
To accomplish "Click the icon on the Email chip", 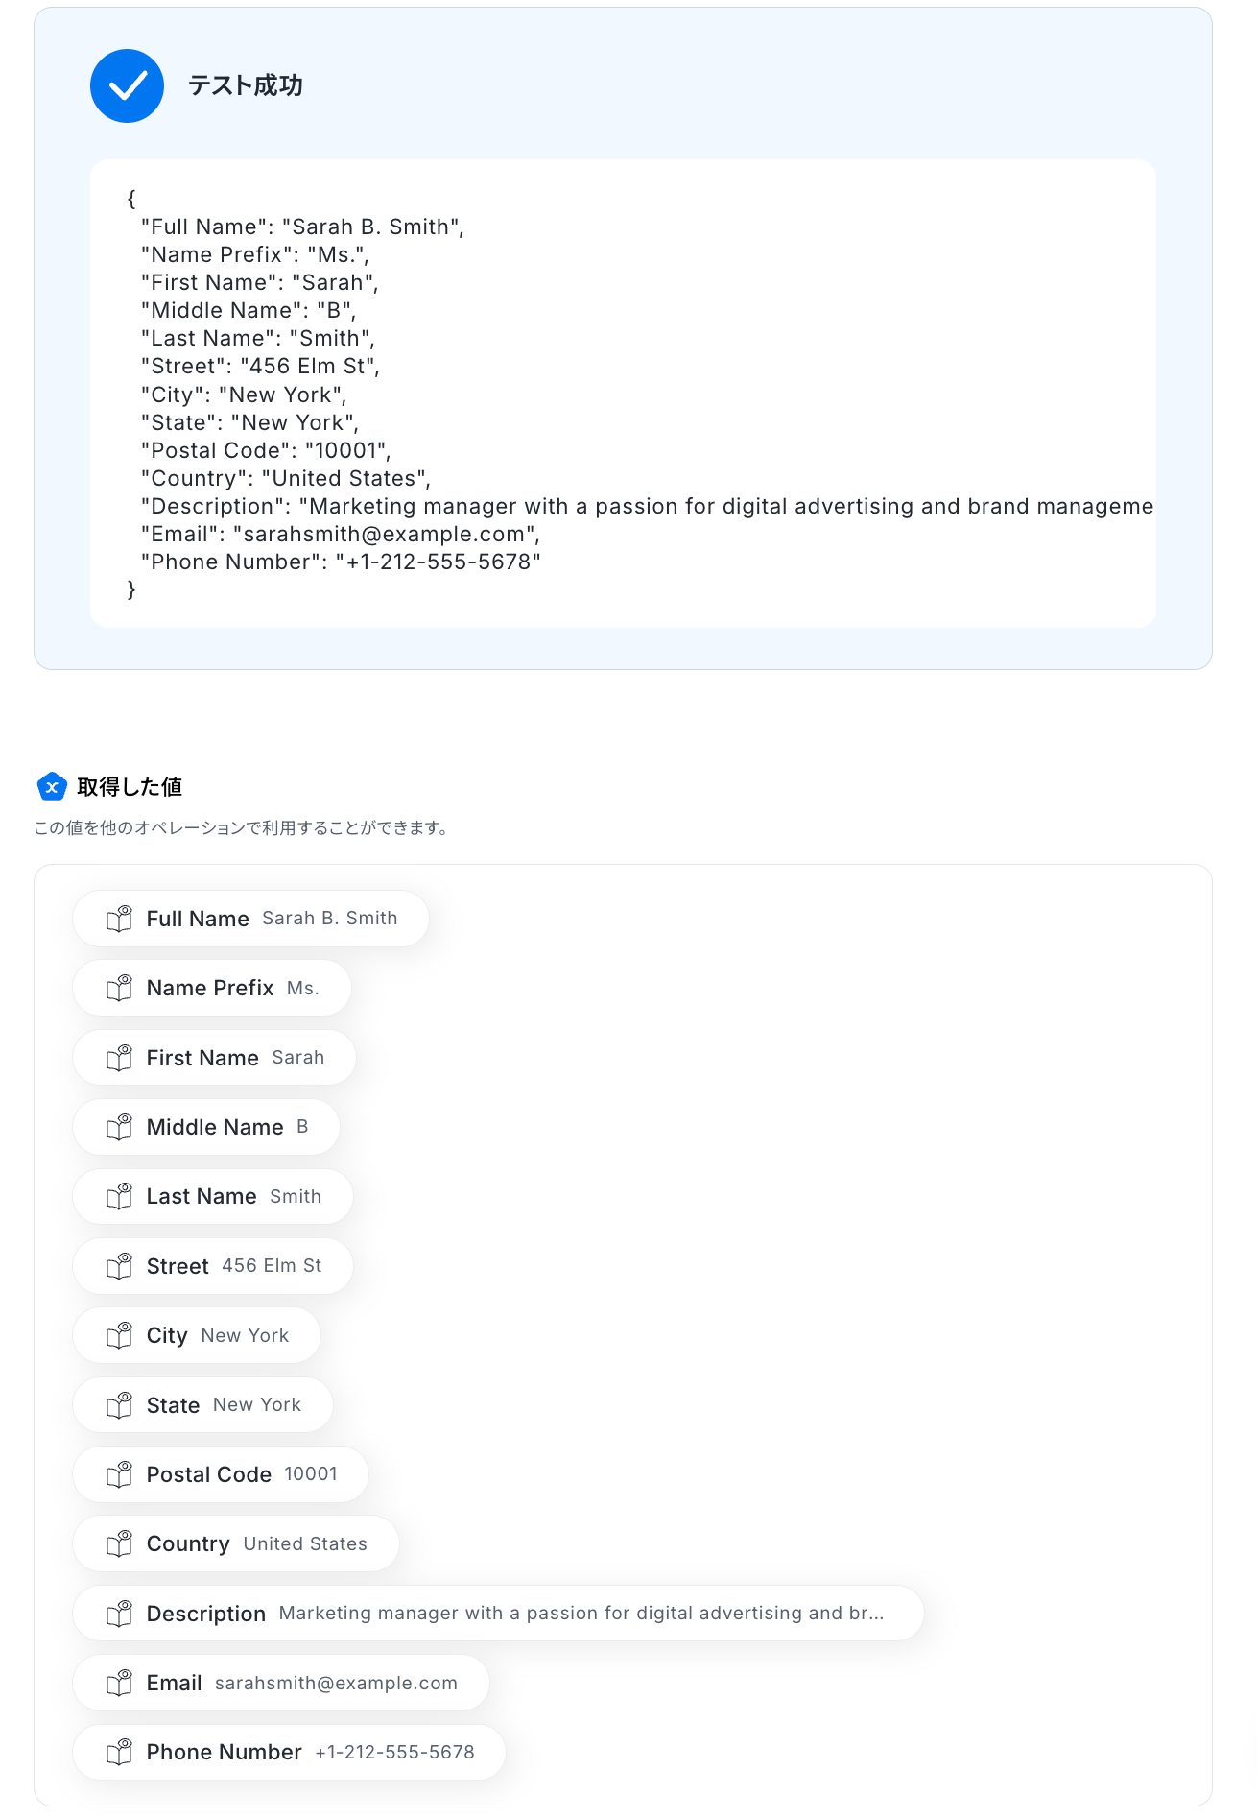I will [x=119, y=1683].
